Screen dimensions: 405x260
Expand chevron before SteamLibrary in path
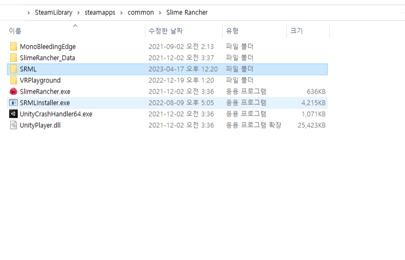coord(28,13)
